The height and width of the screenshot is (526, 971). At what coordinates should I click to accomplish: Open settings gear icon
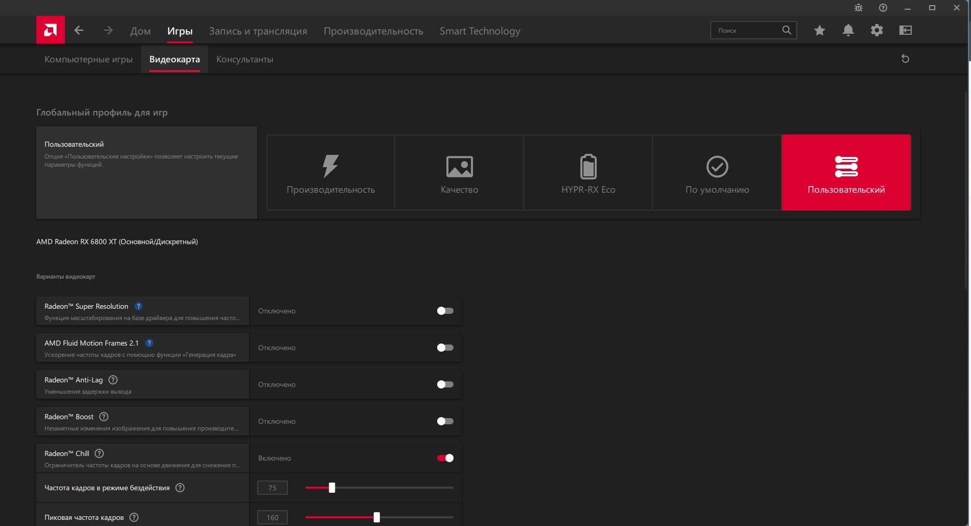pos(877,31)
